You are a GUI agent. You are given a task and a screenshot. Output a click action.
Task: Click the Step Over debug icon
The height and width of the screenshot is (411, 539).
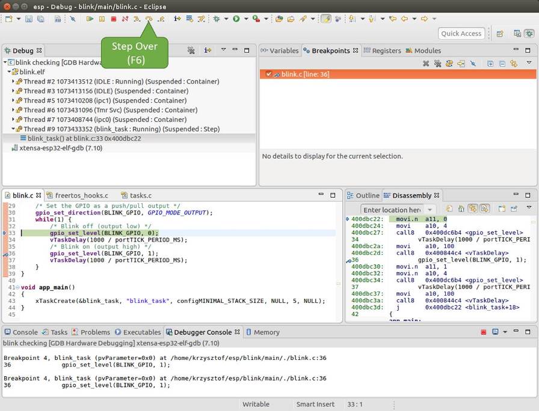(x=149, y=19)
